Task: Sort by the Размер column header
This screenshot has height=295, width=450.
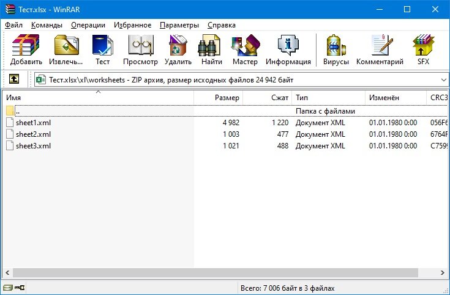Action: pos(219,98)
